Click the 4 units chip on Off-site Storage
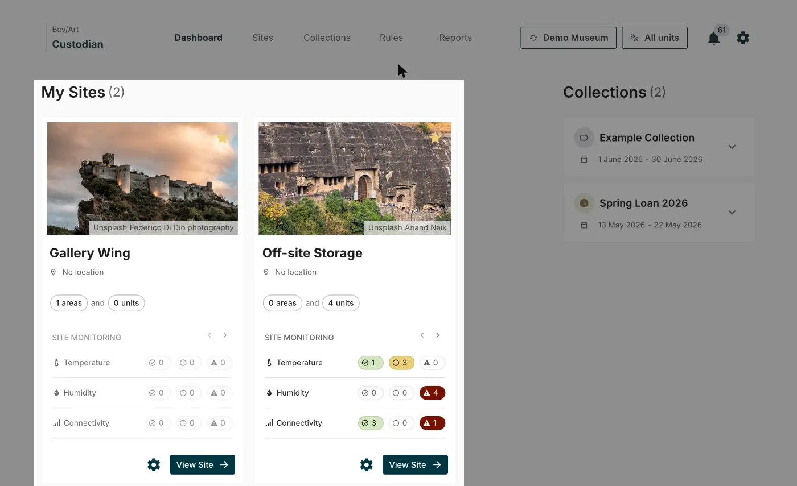The height and width of the screenshot is (486, 797). [341, 303]
